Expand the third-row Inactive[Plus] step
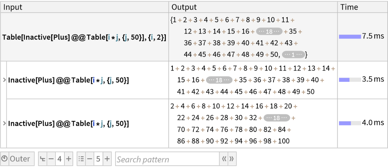The width and height of the screenshot is (388, 167). click(4, 124)
